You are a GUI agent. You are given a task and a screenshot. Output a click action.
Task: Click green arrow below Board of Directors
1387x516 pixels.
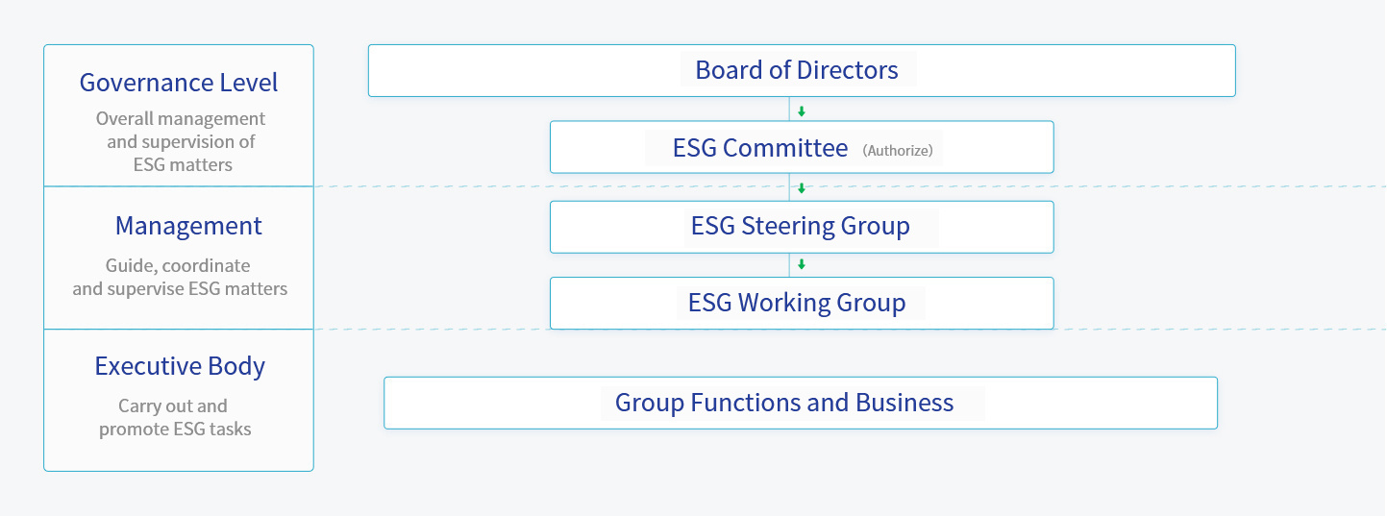point(802,111)
